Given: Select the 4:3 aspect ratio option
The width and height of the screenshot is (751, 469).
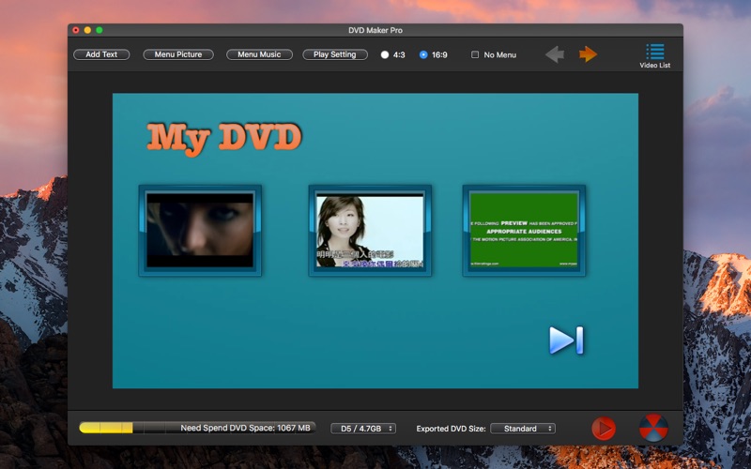Looking at the screenshot, I should click(385, 55).
